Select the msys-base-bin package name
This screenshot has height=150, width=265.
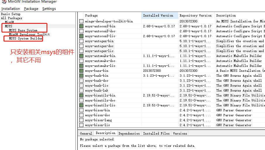[97, 71]
